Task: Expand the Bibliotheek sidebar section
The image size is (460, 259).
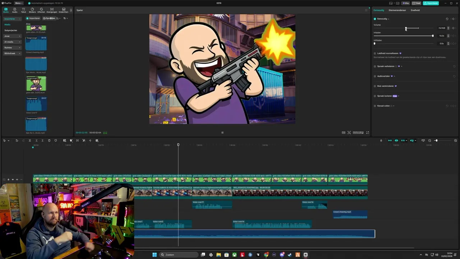Action: tap(12, 53)
